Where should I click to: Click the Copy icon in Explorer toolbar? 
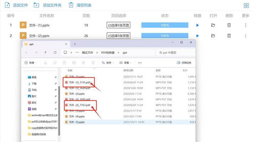[x=55, y=62]
